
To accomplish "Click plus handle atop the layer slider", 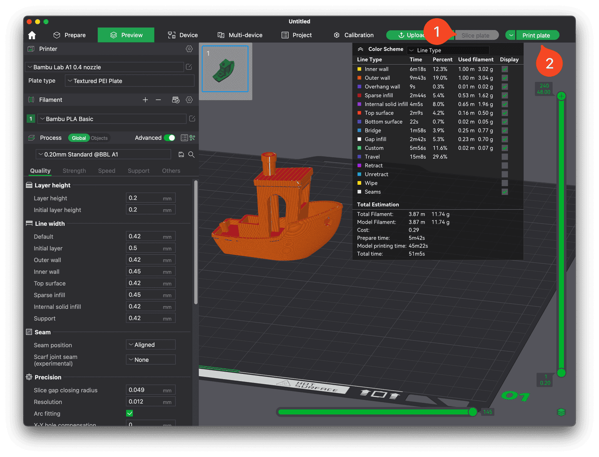I will point(562,96).
